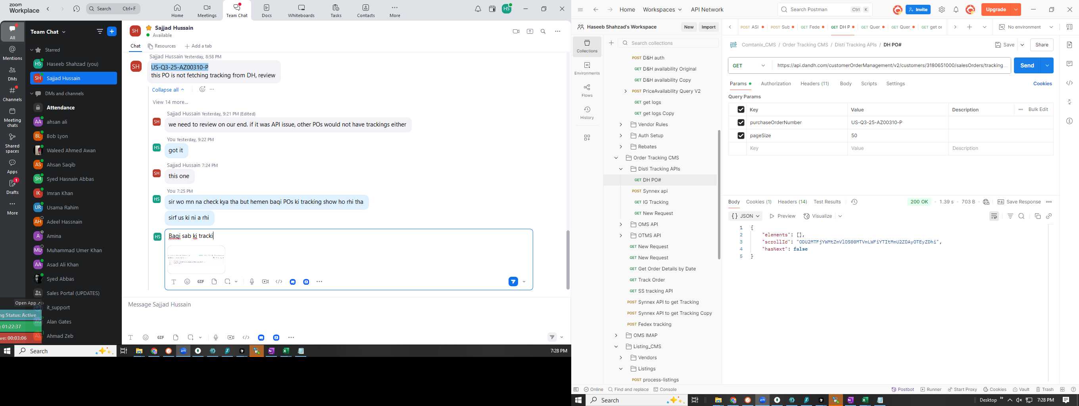The height and width of the screenshot is (406, 1079).
Task: Start a video call with Sajjad Hussain
Action: click(x=516, y=31)
